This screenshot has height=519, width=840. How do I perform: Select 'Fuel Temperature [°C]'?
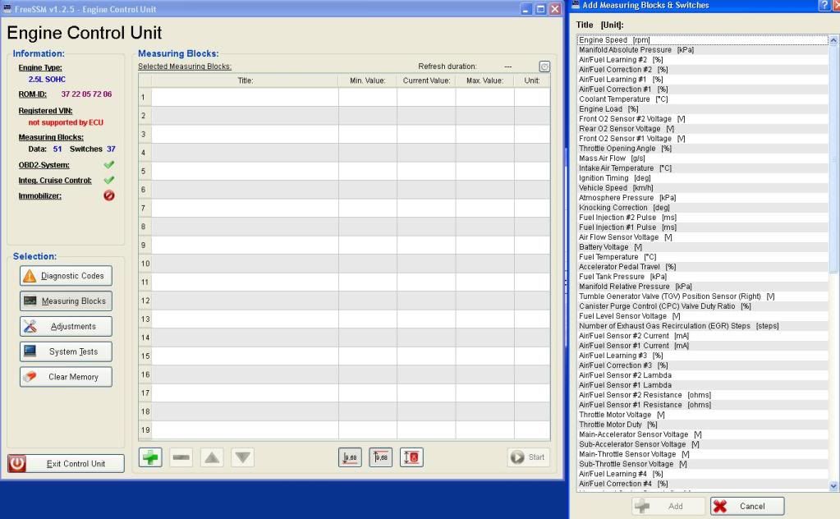pyautogui.click(x=702, y=256)
